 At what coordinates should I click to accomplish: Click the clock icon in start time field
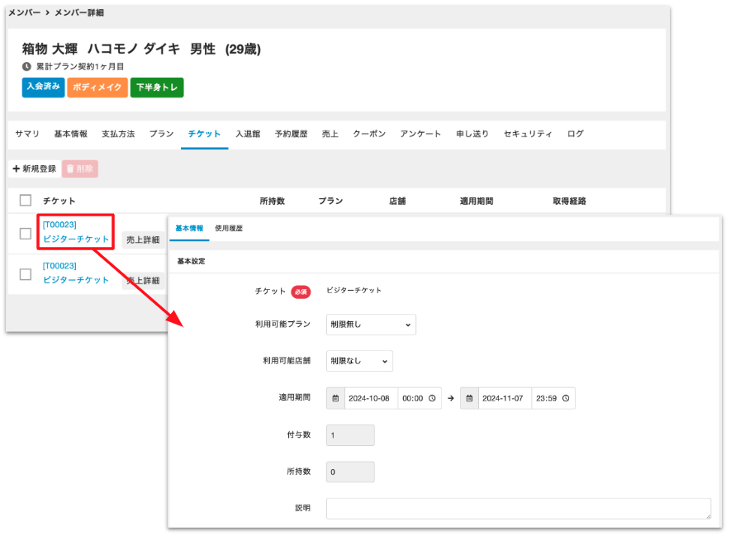pos(431,398)
